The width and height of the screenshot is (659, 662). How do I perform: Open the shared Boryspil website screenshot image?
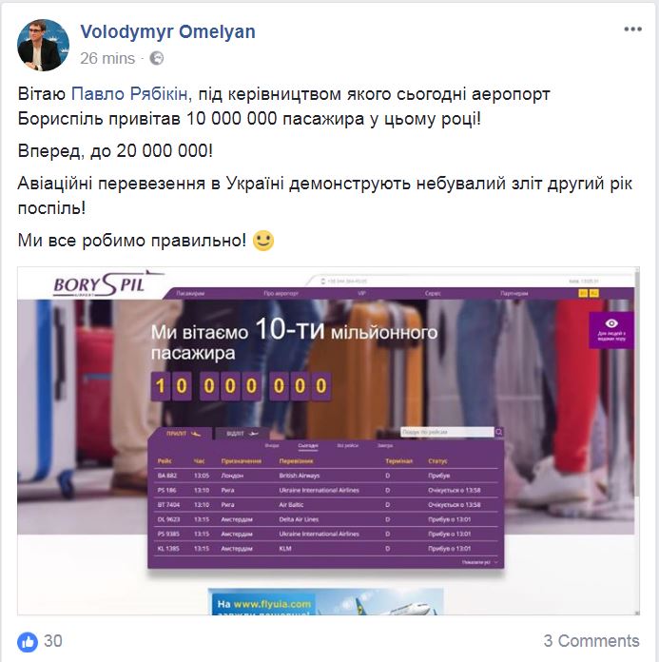[328, 440]
